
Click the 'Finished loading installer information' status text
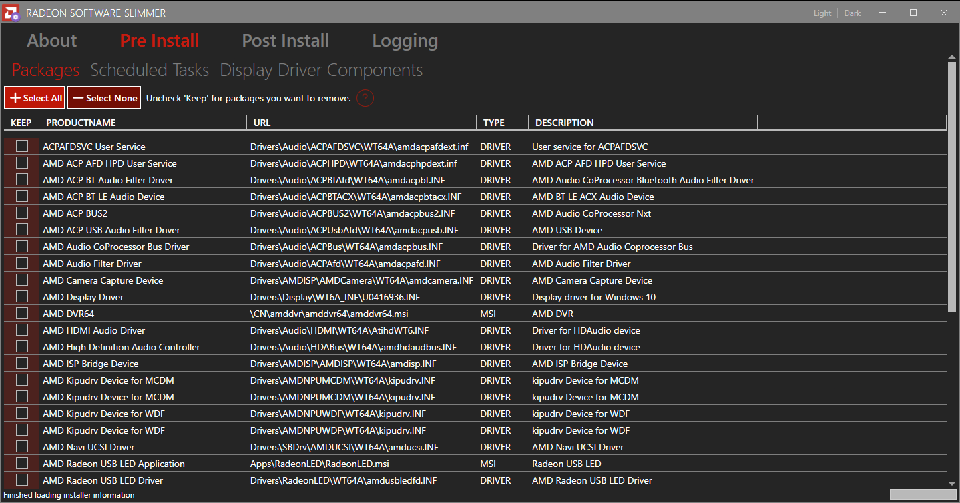click(x=69, y=495)
